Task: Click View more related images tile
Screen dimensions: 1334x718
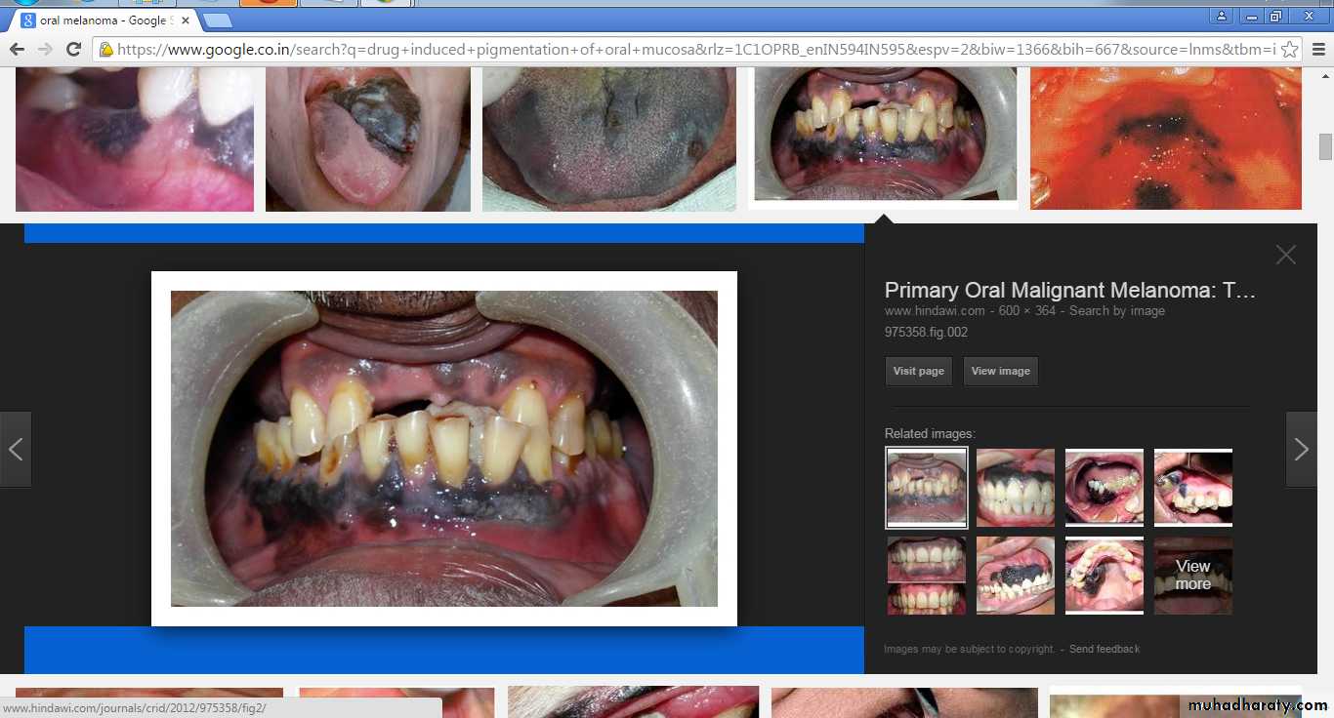Action: click(1192, 576)
